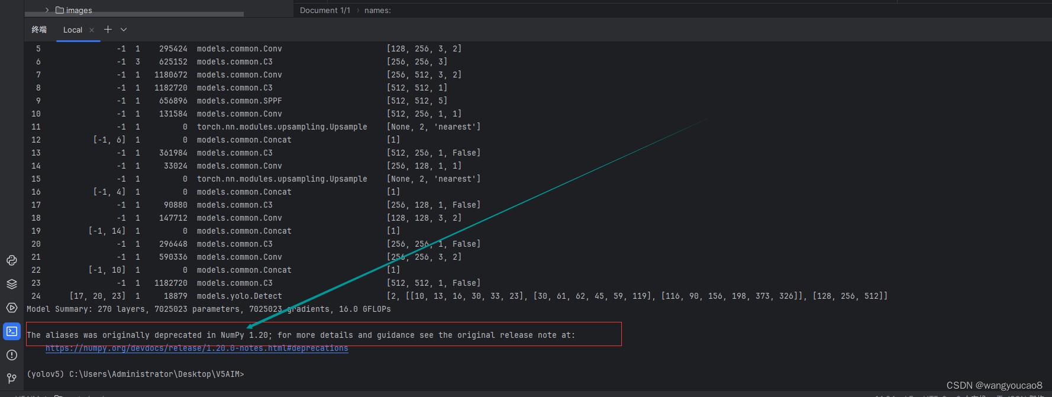Switch to the Local terminal tab
The height and width of the screenshot is (397, 1052).
(73, 30)
